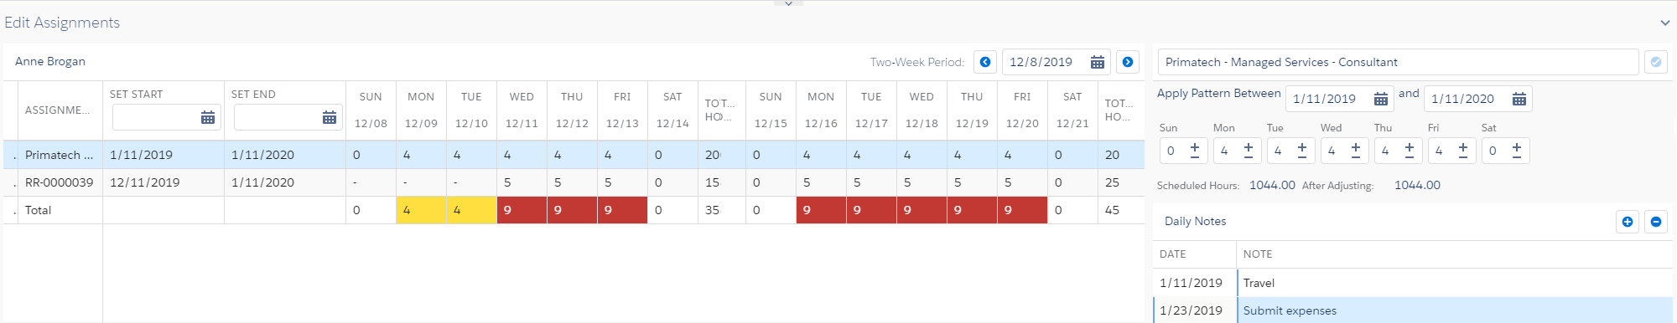Screen dimensions: 1677x323
Task: Go to previous two-week period
Action: (985, 62)
